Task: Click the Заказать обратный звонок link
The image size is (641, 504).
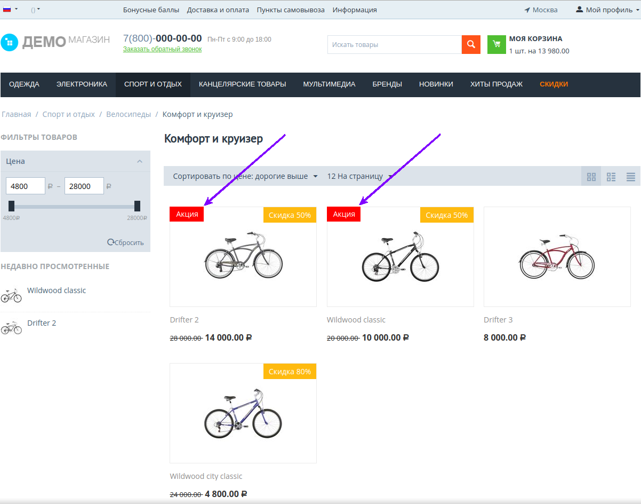Action: pyautogui.click(x=162, y=49)
